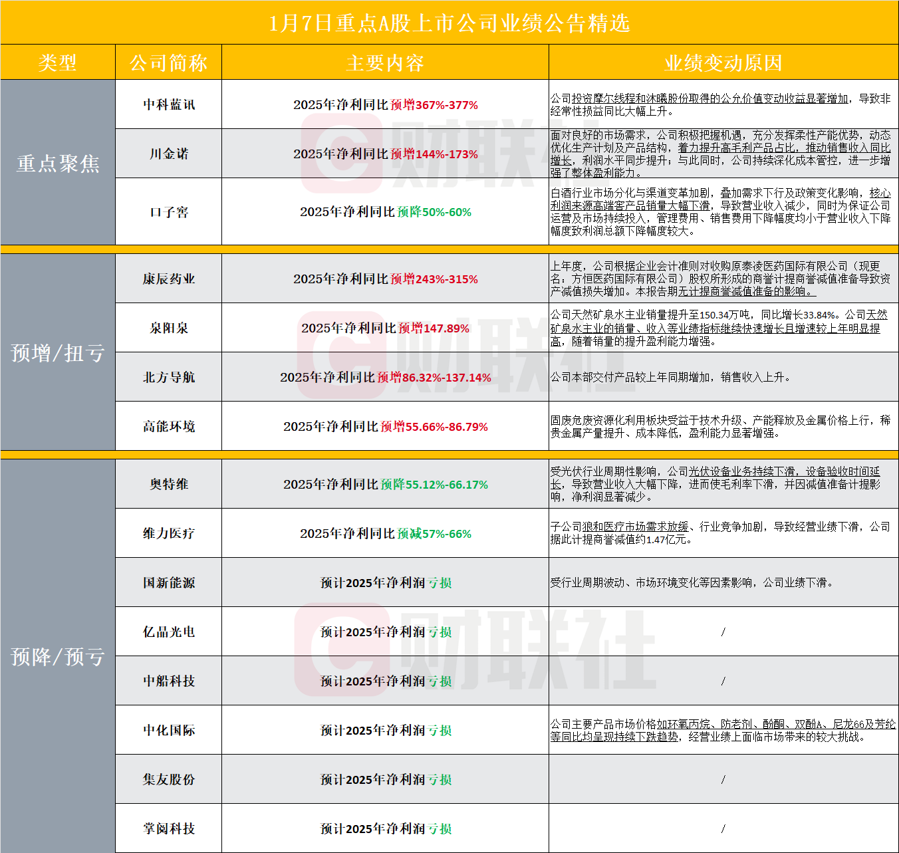The image size is (899, 853).
Task: Click company name 口子窖
Action: (x=169, y=212)
